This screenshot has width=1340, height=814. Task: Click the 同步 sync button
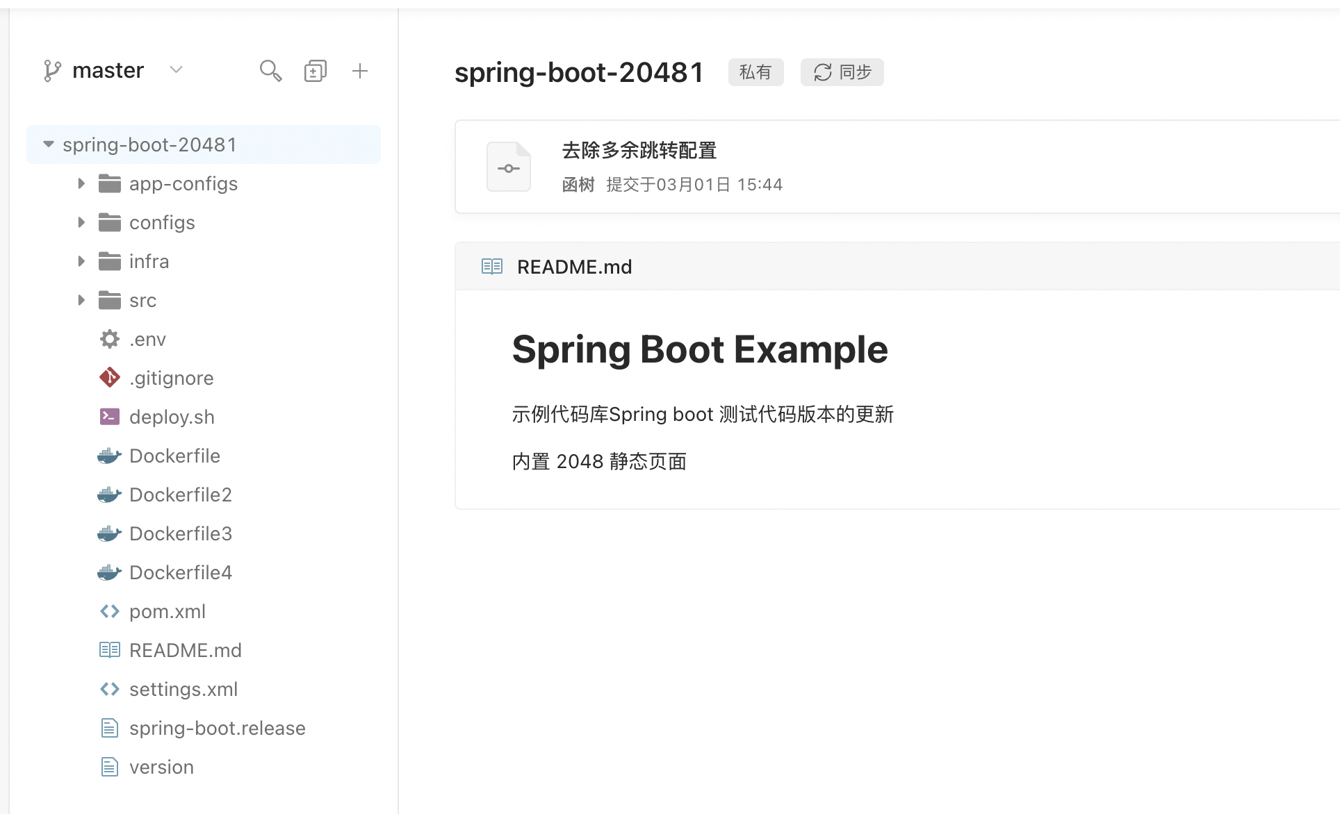coord(842,72)
